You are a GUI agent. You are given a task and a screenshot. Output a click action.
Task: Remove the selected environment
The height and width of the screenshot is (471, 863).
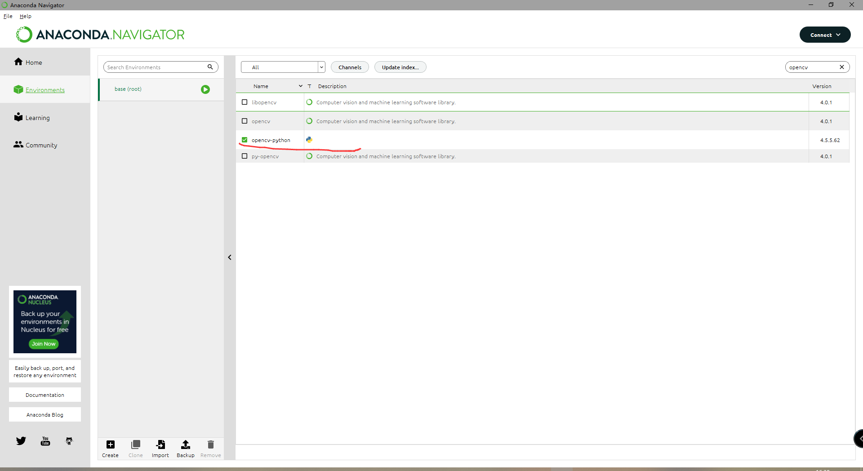tap(211, 449)
